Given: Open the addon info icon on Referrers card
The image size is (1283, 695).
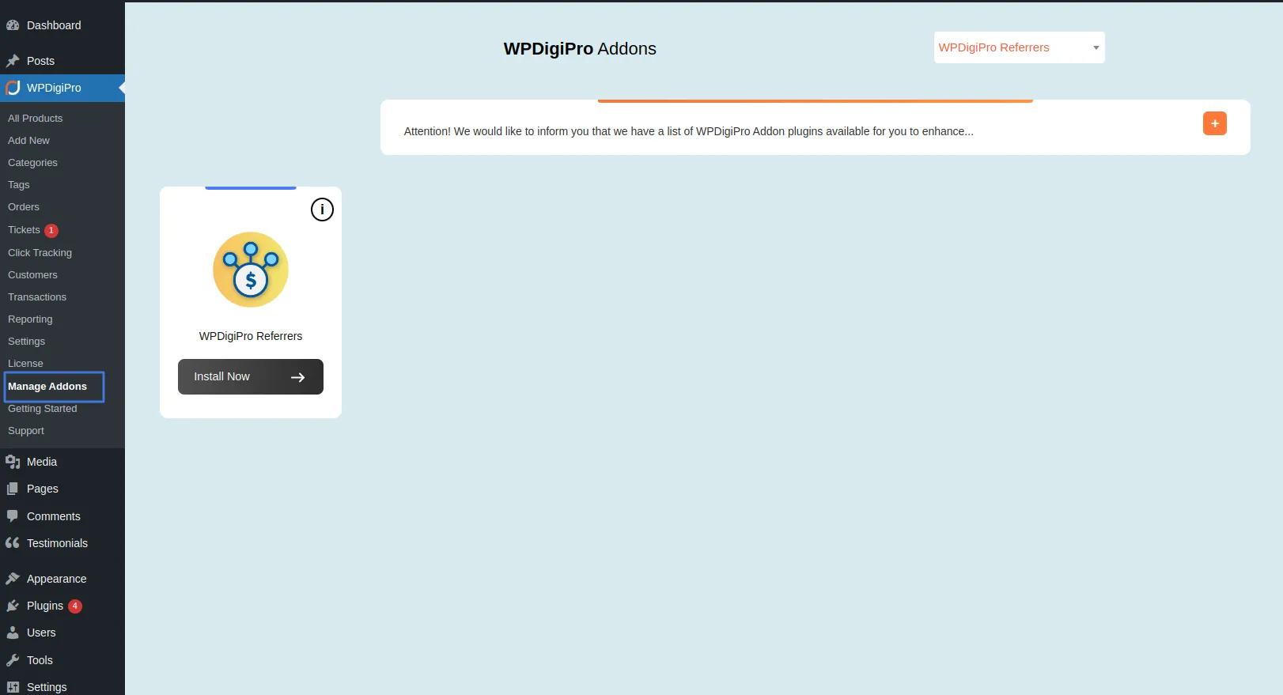Looking at the screenshot, I should point(322,210).
